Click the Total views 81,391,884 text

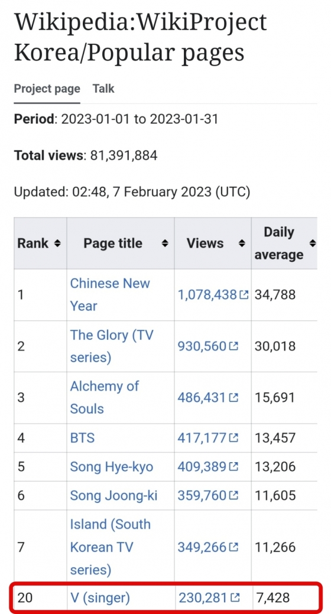(86, 155)
